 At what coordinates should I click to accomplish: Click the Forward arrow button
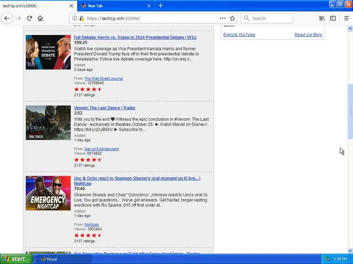pos(19,18)
